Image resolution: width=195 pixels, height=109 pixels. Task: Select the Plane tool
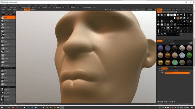click(x=8, y=55)
